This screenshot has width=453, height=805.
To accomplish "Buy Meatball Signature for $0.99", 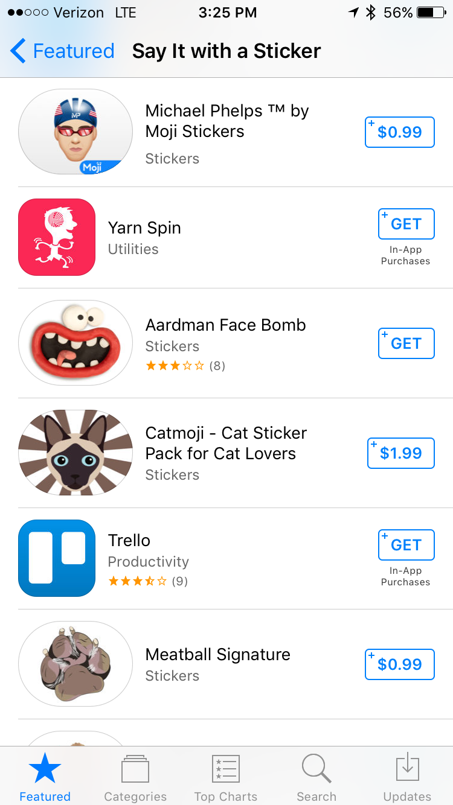I will tap(400, 664).
